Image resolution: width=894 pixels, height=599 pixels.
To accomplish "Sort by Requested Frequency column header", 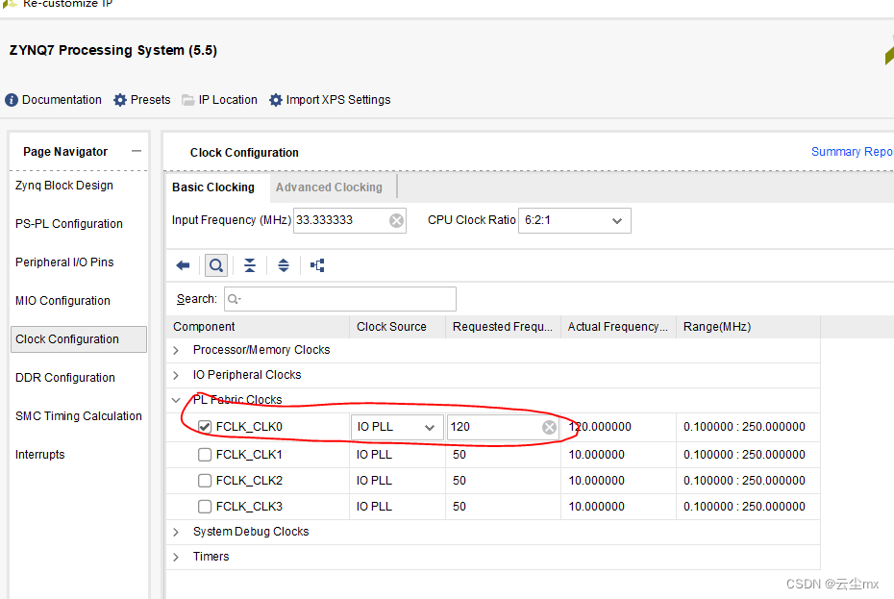I will [x=503, y=327].
